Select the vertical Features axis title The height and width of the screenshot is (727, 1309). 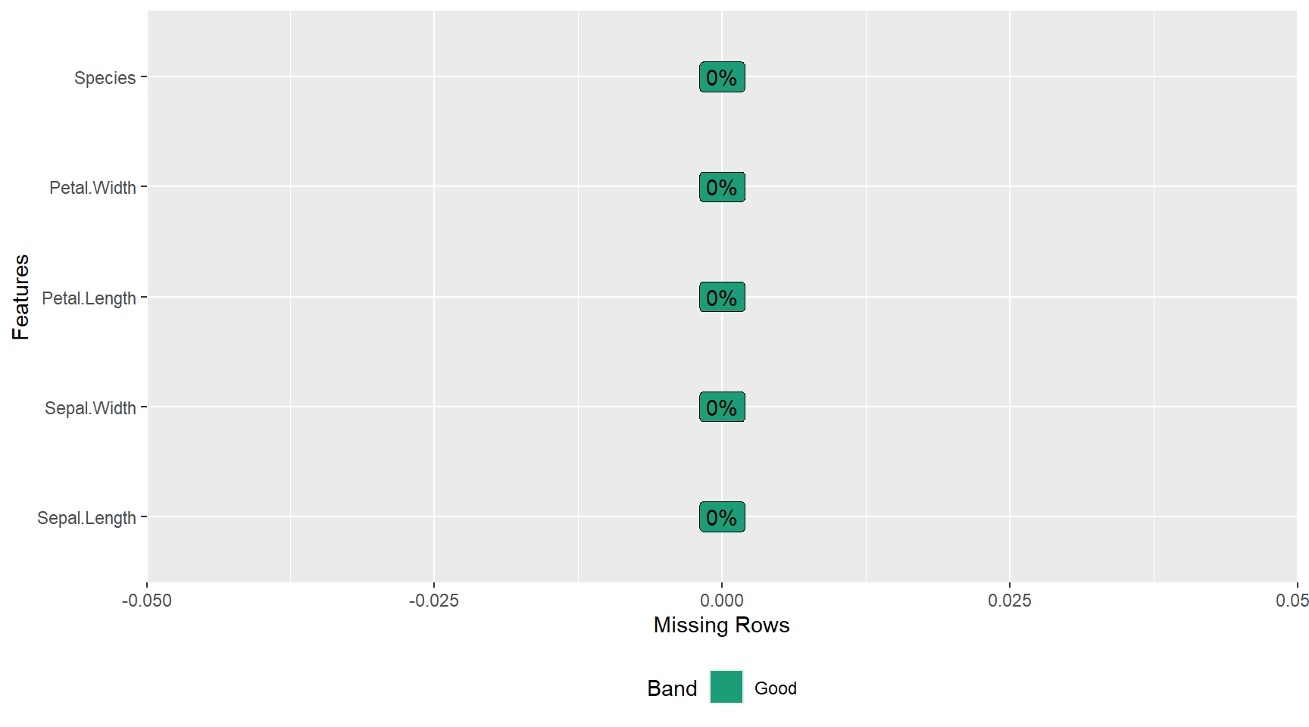(21, 297)
